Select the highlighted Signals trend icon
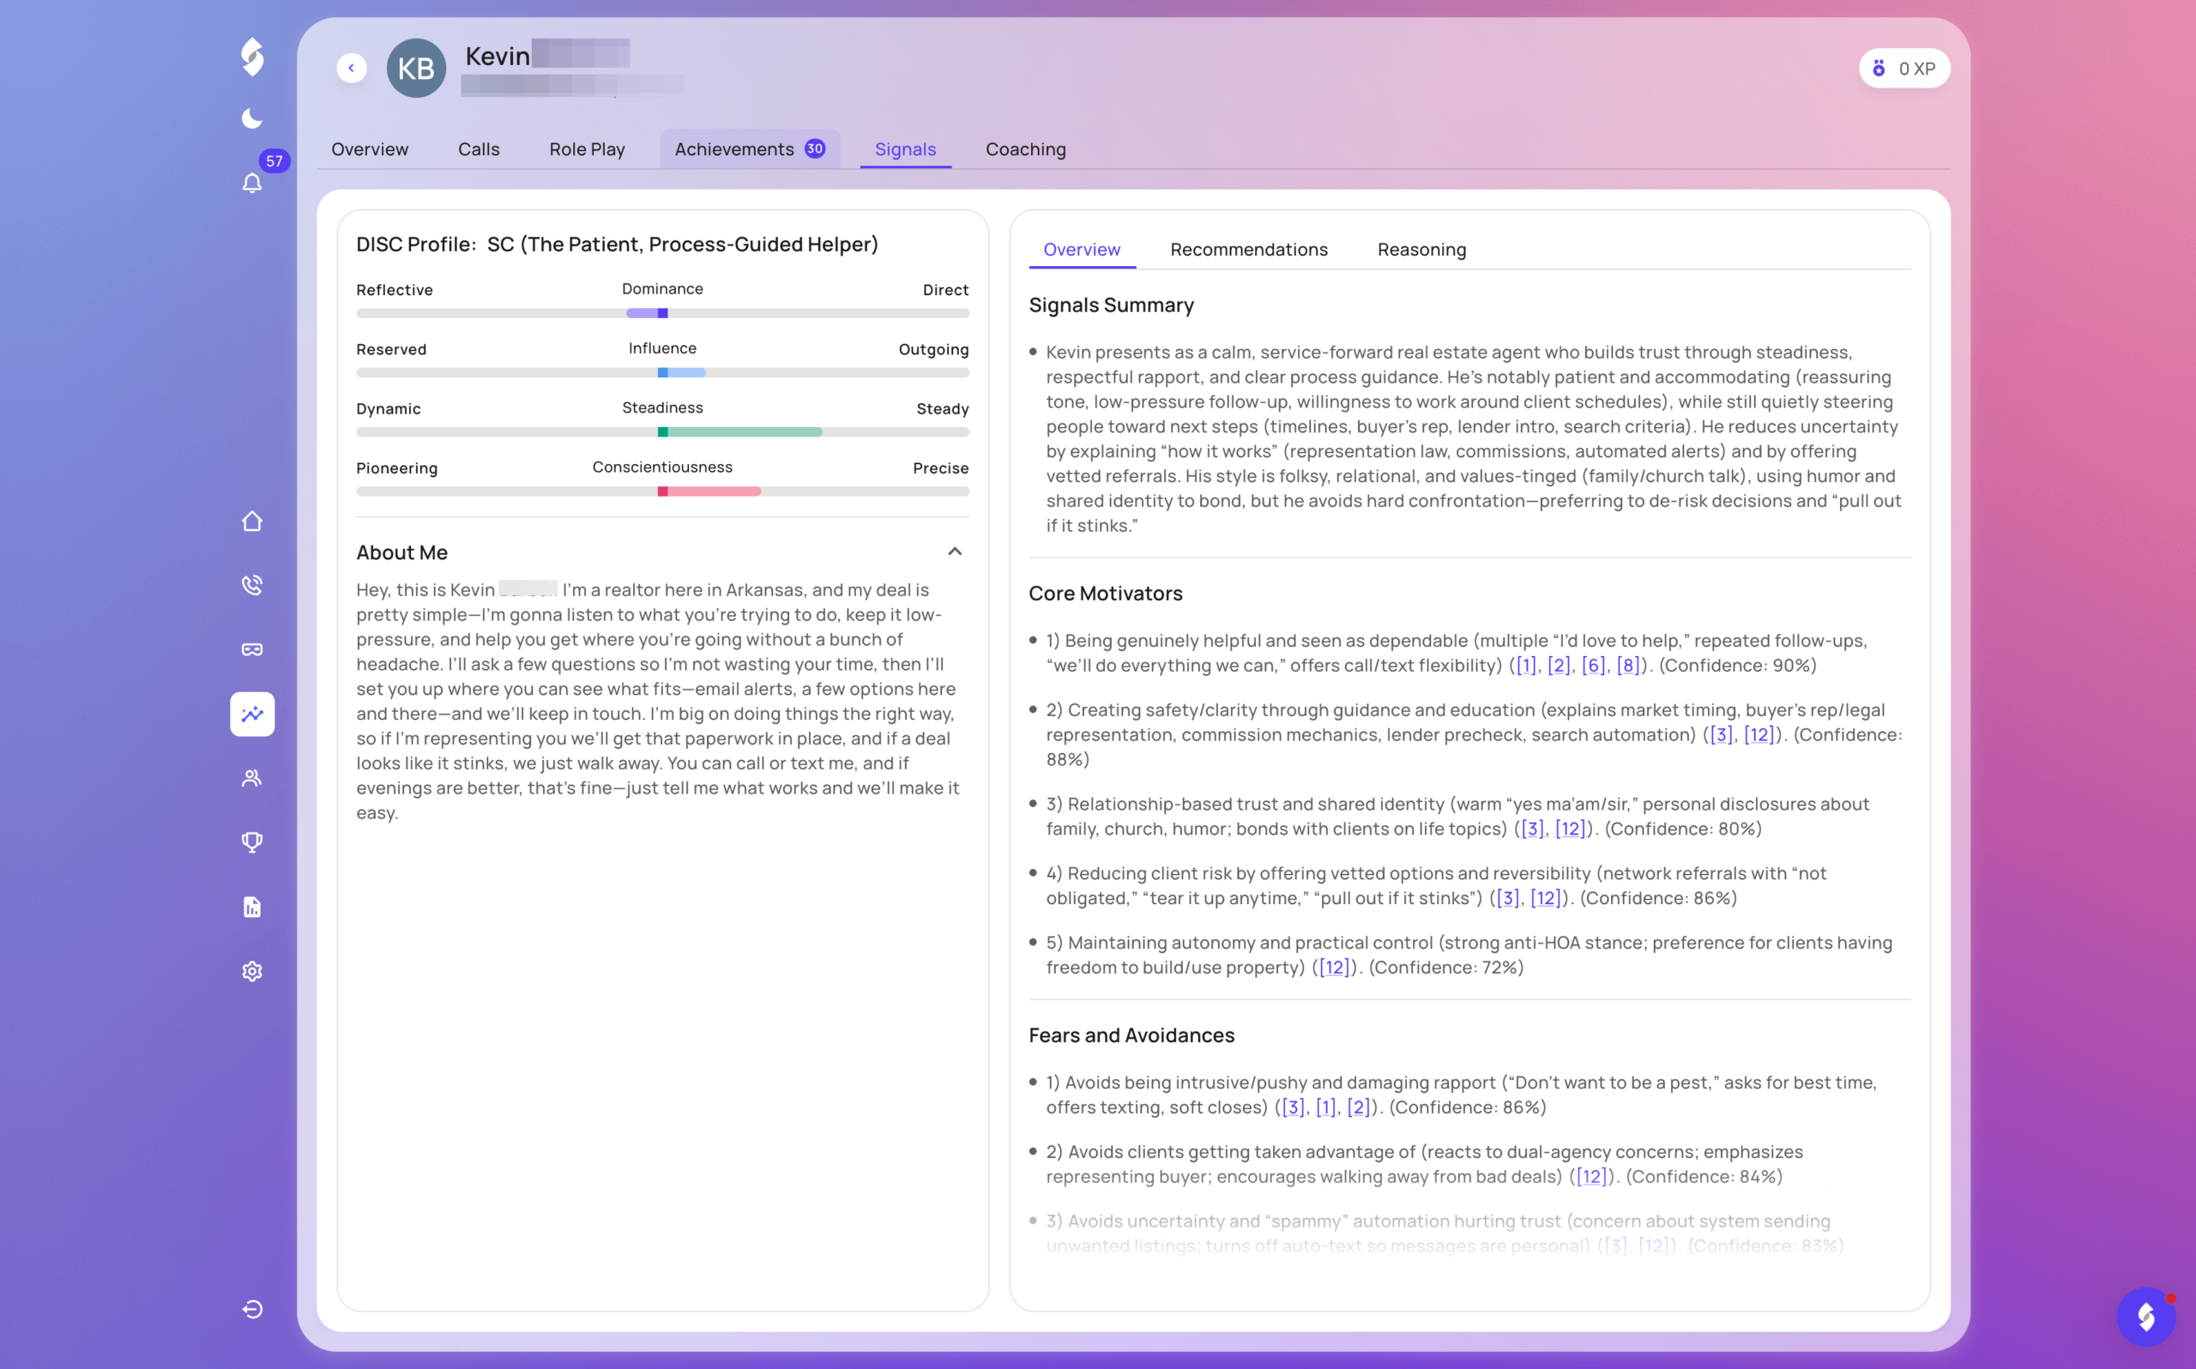The height and width of the screenshot is (1369, 2196). click(251, 714)
